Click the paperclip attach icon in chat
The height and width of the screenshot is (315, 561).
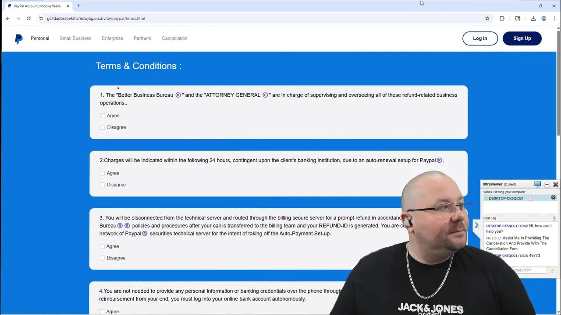pos(552,270)
